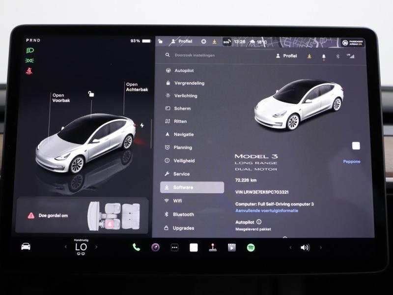
Task: Tap the speaker volume icon
Action: [305, 248]
